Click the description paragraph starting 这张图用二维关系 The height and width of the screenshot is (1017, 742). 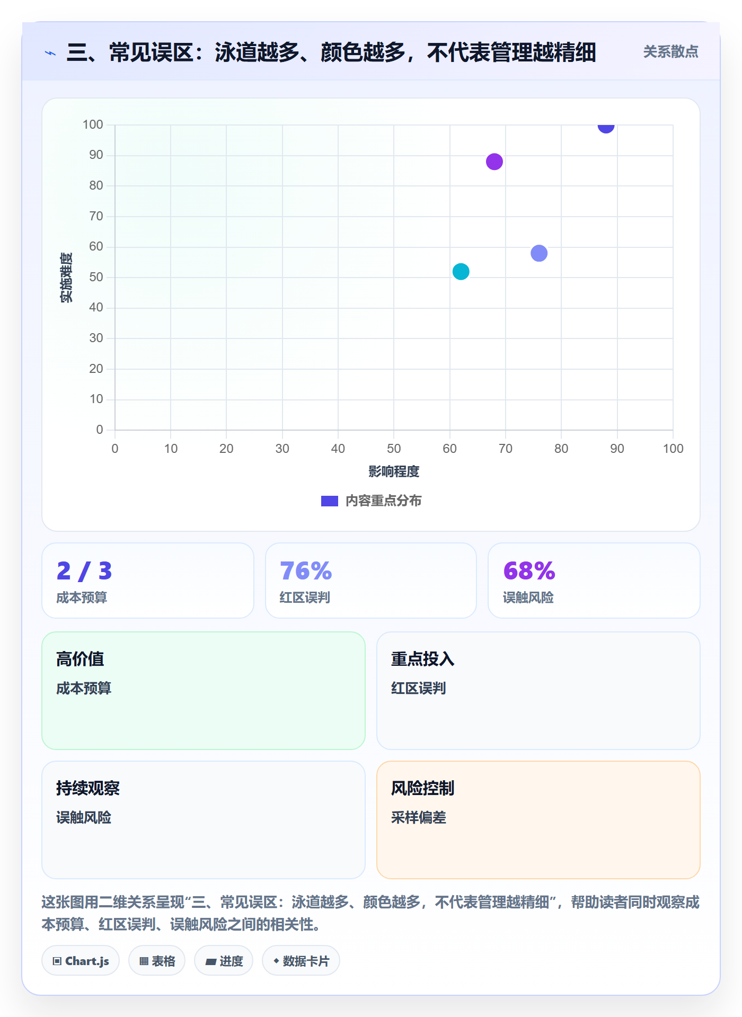(x=370, y=913)
